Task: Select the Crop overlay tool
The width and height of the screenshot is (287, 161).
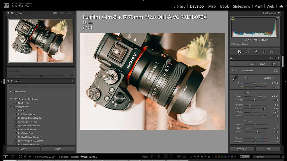Action: 248,51
